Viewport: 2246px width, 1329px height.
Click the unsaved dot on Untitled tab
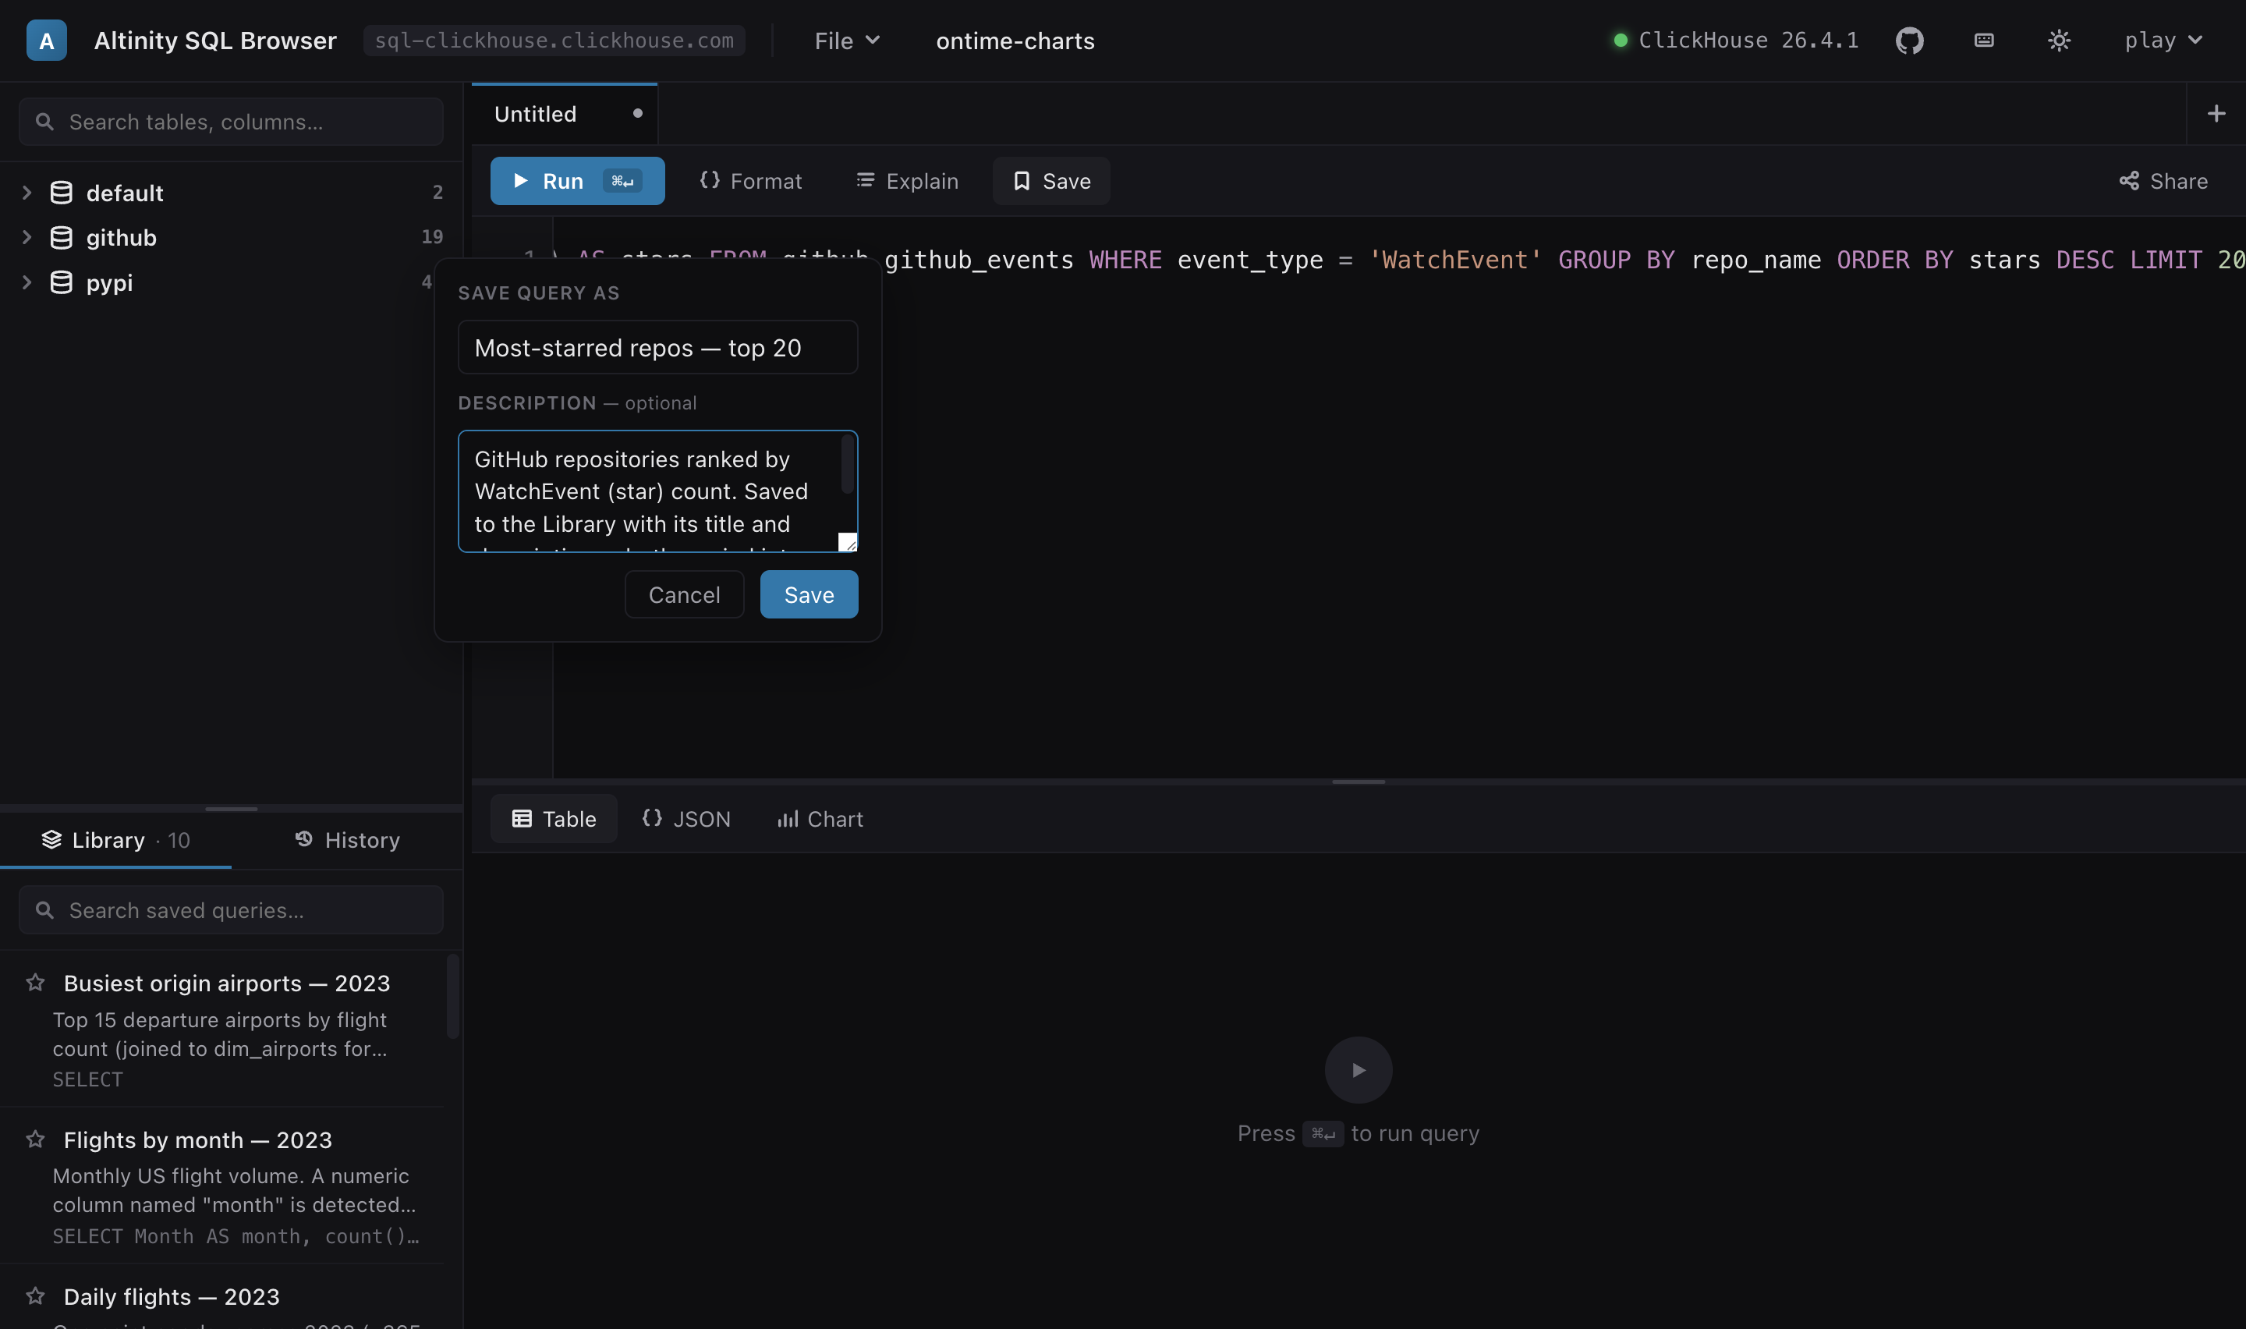[x=637, y=114]
